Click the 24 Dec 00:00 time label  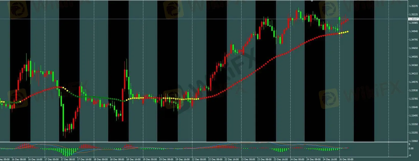(x=297, y=159)
